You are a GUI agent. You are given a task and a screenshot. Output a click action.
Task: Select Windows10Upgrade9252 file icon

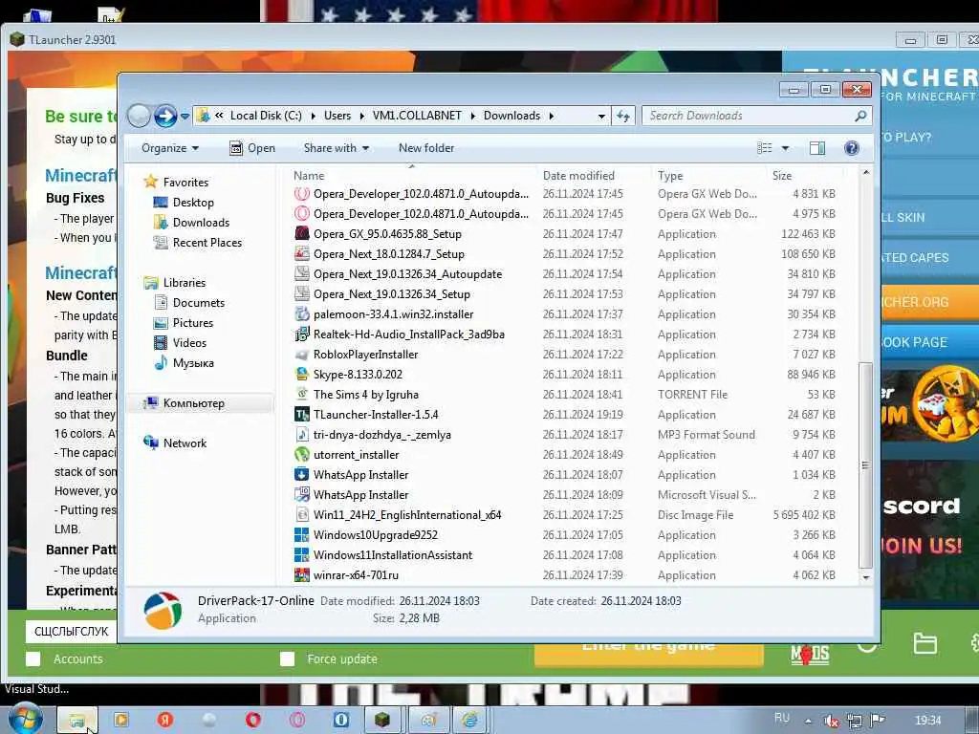[x=302, y=535]
